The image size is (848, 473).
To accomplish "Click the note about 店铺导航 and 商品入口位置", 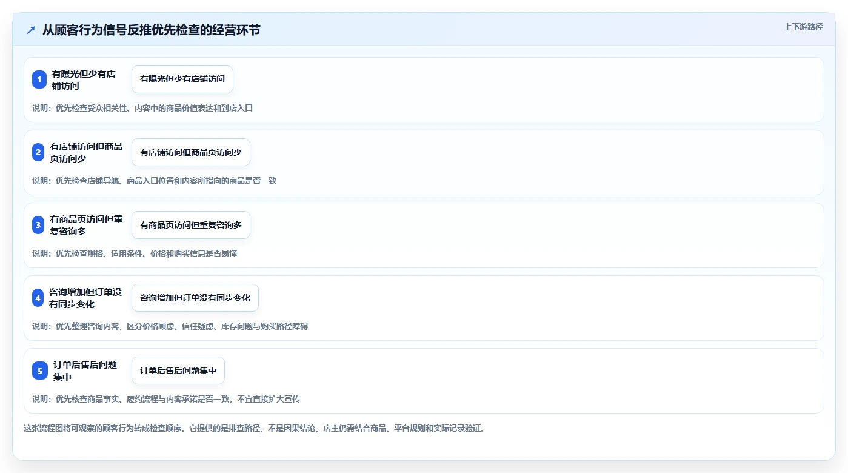I will [x=155, y=181].
